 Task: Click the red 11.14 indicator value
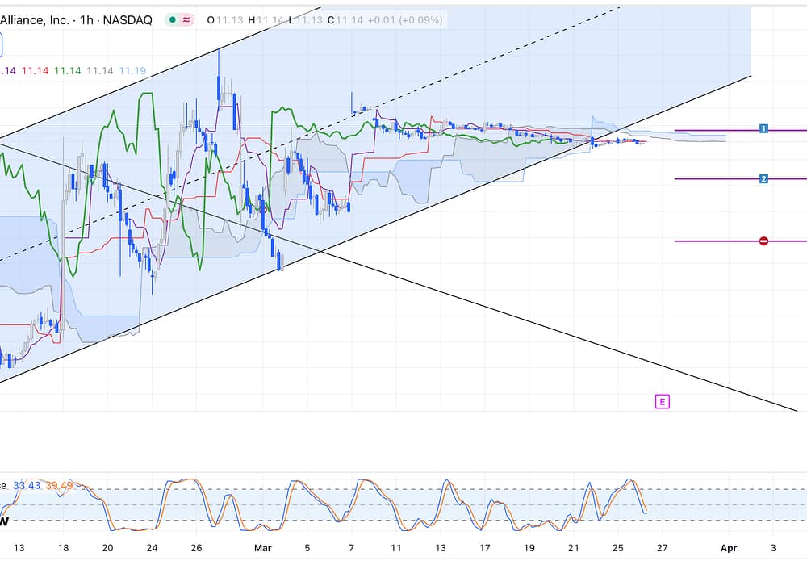click(35, 71)
